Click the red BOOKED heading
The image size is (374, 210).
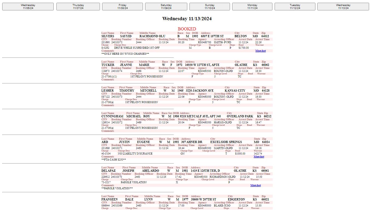(187, 29)
